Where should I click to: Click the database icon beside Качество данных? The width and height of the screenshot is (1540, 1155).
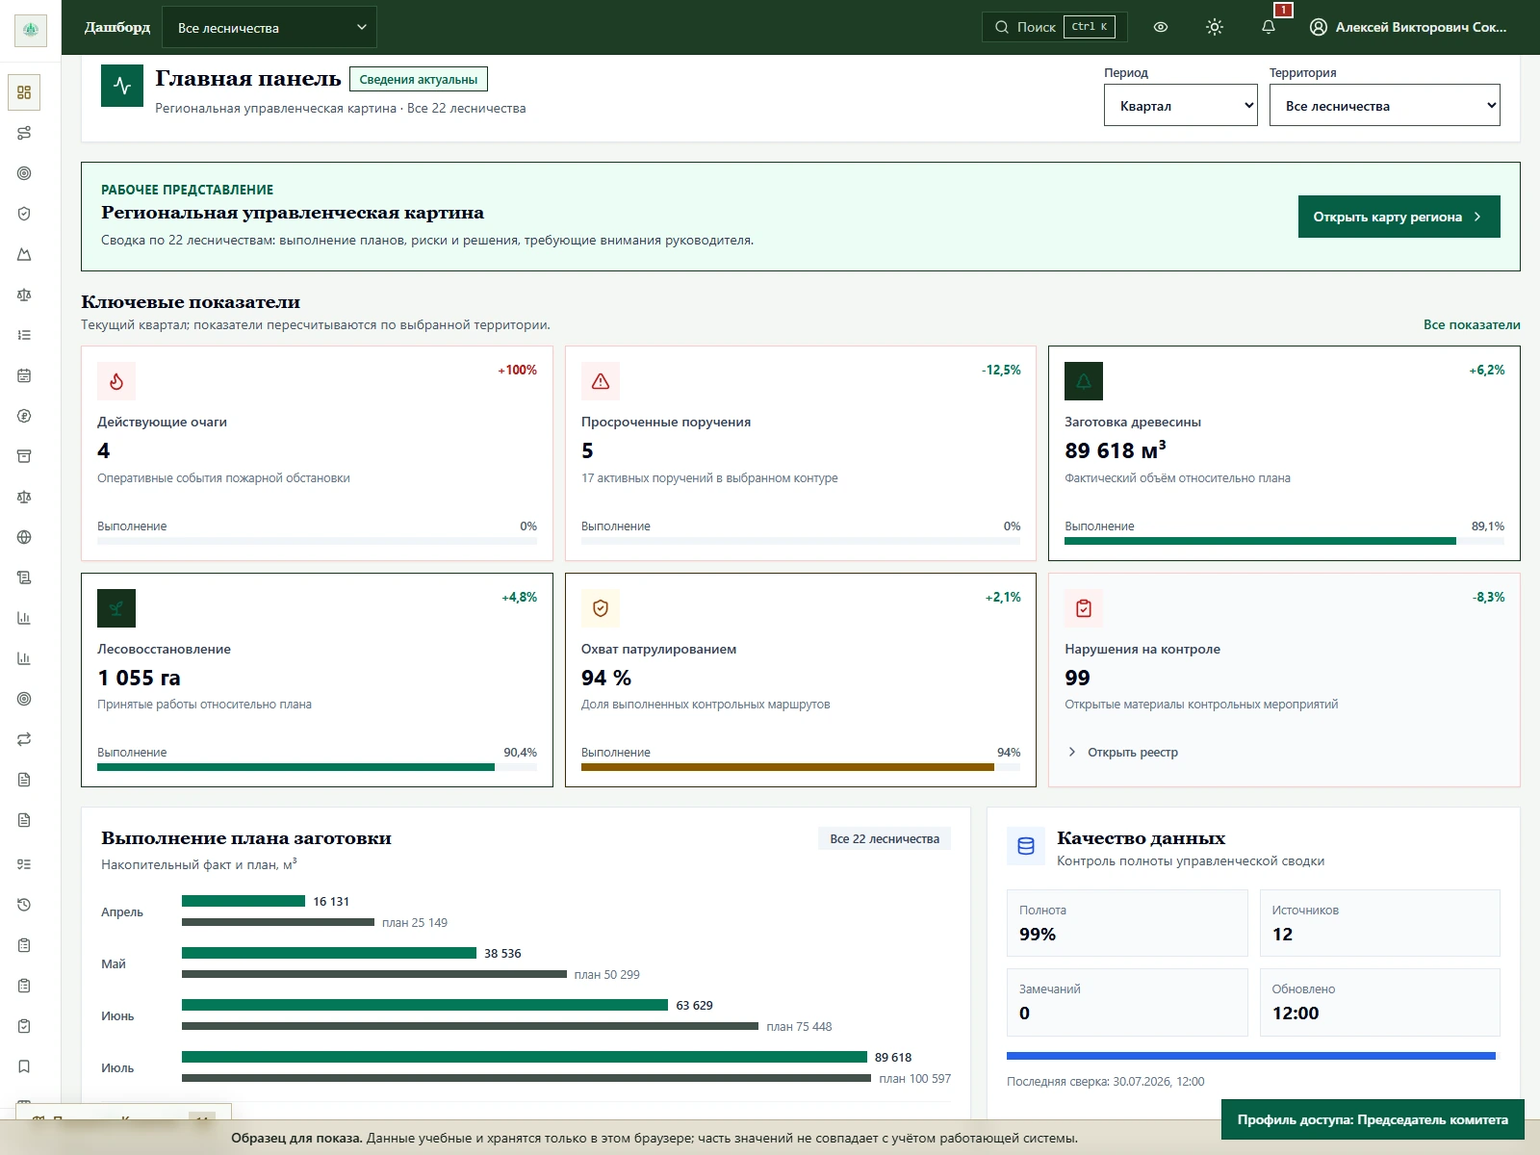(x=1026, y=846)
